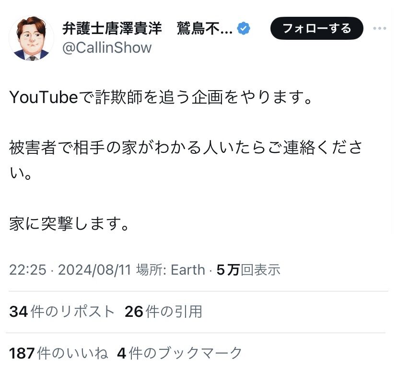397x371 pixels.
Task: Click the 家に突撃します tweet line
Action: tap(70, 224)
